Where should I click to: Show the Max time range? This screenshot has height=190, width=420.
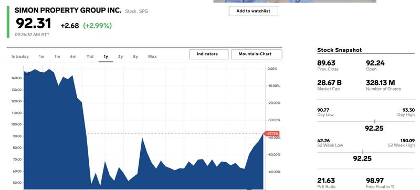152,57
